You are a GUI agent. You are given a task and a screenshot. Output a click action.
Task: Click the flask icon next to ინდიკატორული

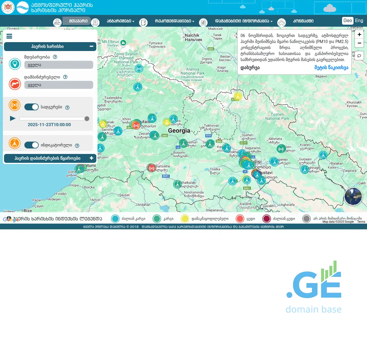pos(15,143)
